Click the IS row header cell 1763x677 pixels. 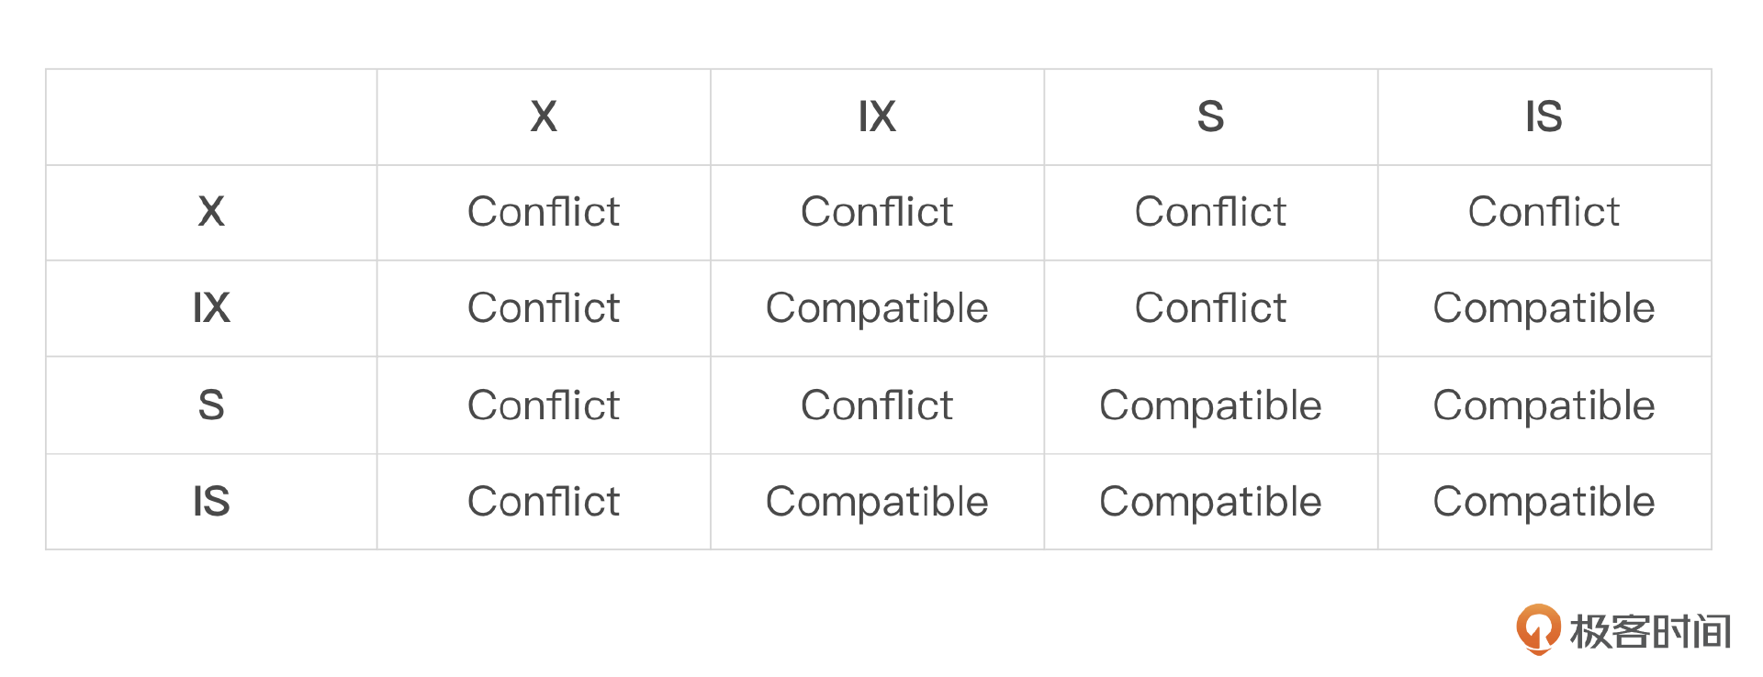211,502
